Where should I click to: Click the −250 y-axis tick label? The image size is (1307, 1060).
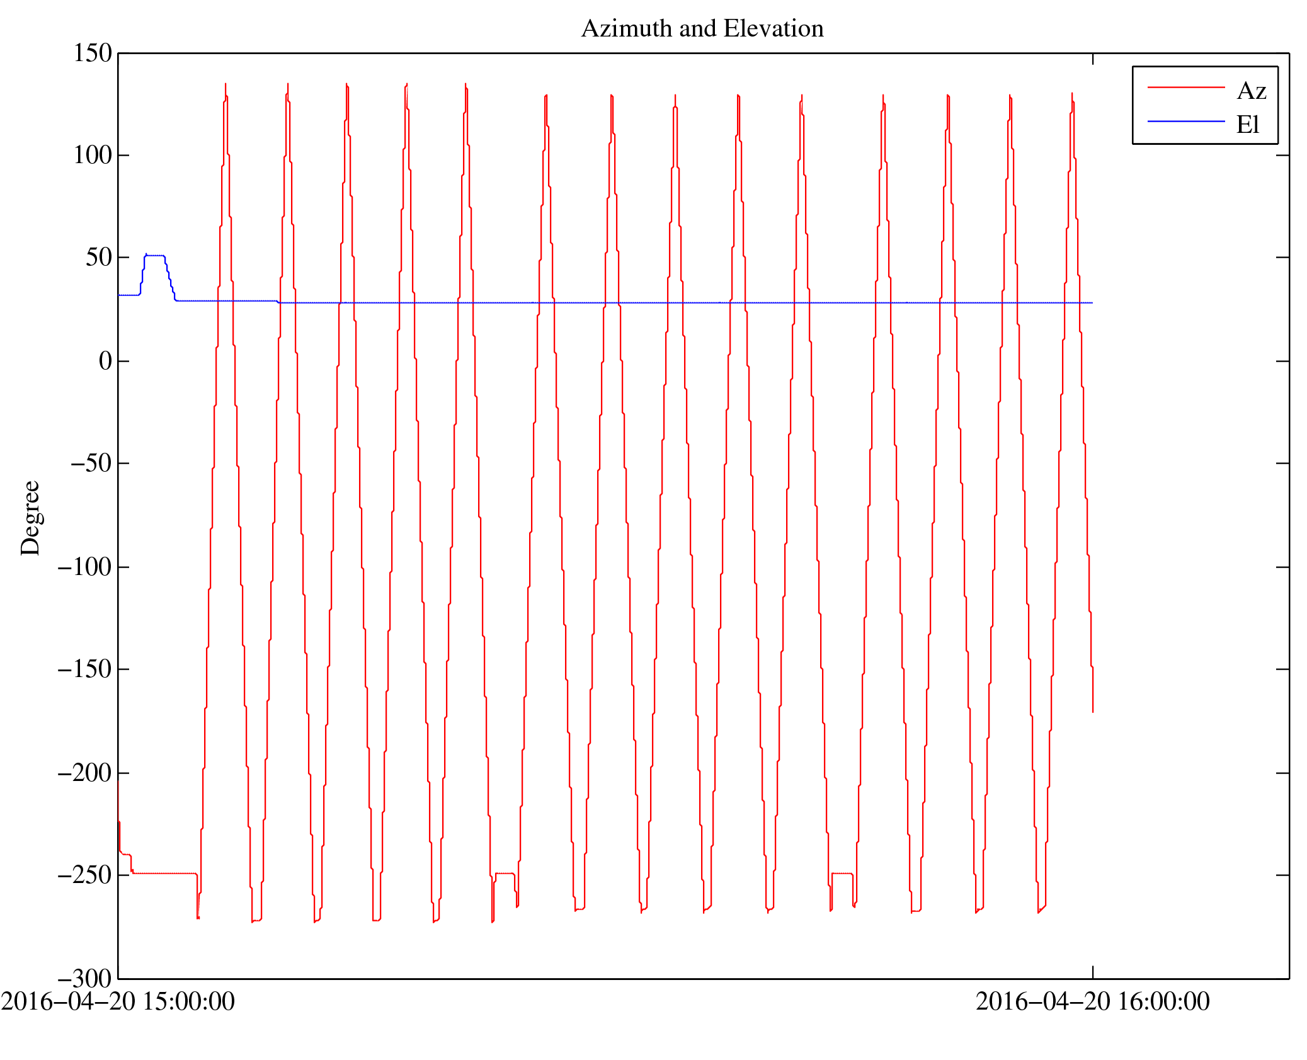click(84, 875)
